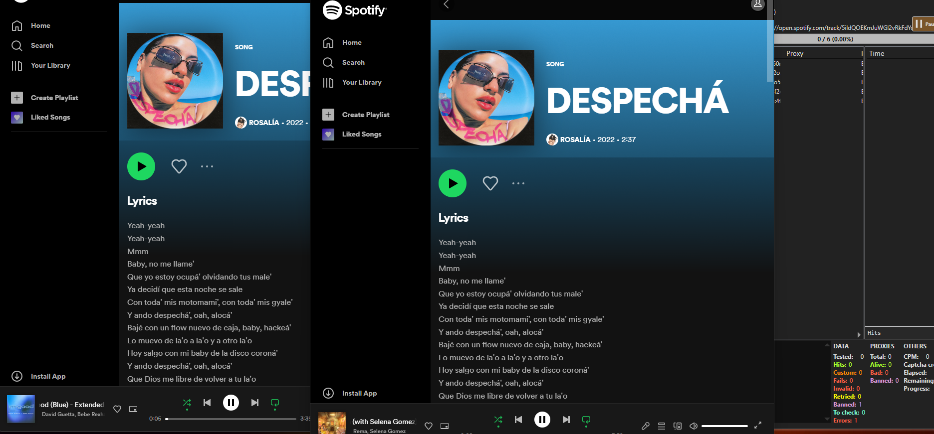Screen dimensions: 934x434
Task: Open more options for the song, left window
Action: click(x=207, y=166)
